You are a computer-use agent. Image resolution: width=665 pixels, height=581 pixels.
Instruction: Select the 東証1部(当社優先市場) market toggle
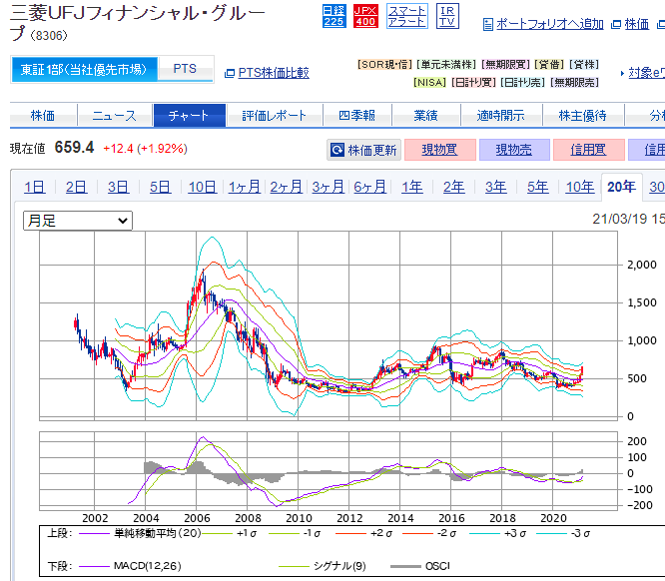84,69
